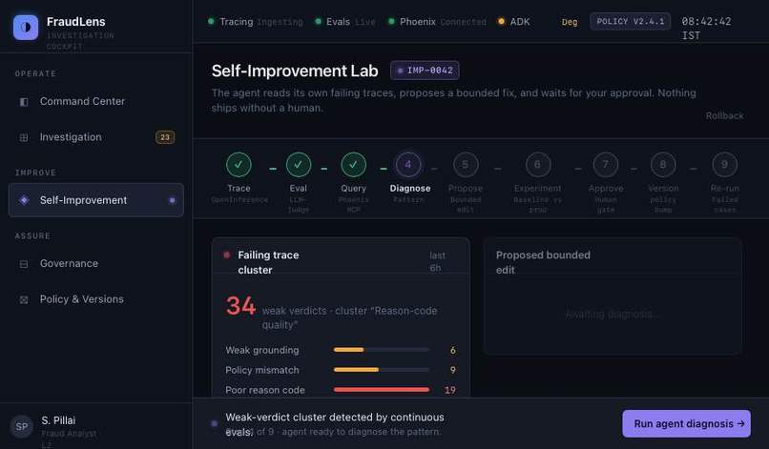Click the Policy mismatch row label
This screenshot has width=769, height=449.
pyautogui.click(x=261, y=370)
